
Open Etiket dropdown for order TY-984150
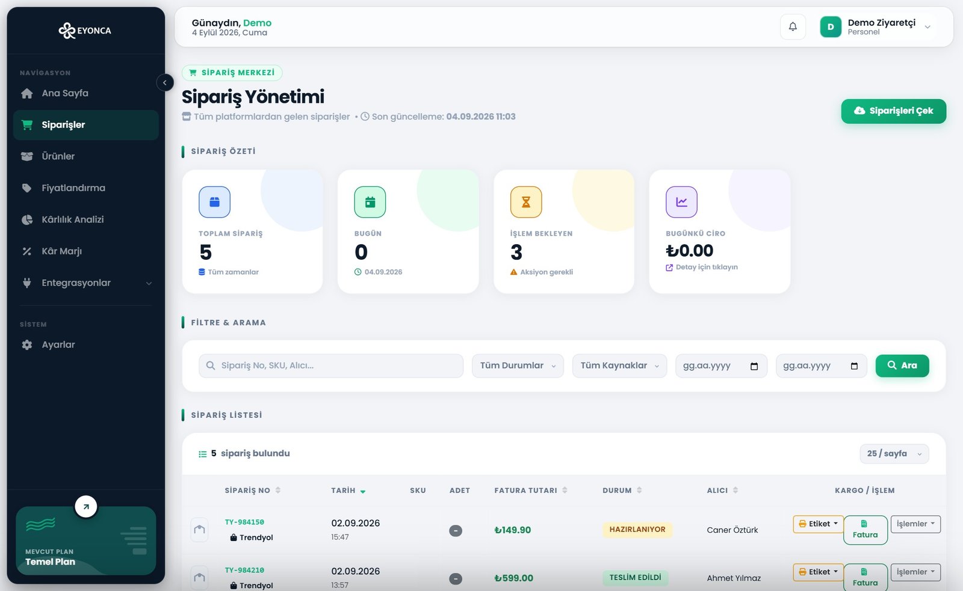(x=818, y=524)
